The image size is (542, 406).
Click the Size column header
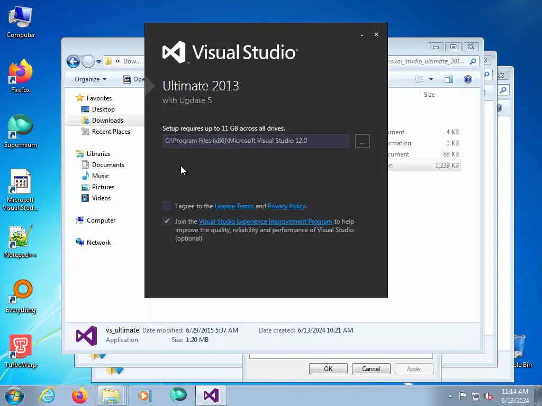pyautogui.click(x=429, y=95)
